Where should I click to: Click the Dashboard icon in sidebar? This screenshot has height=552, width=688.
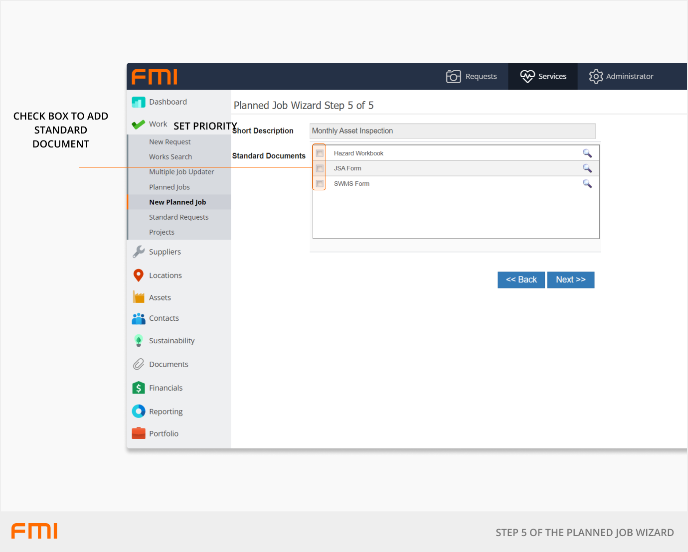[x=138, y=102]
